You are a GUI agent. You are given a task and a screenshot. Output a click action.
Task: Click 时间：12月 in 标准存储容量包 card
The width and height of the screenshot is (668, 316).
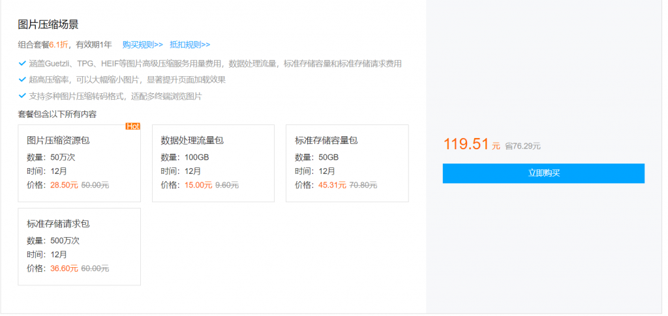[315, 171]
